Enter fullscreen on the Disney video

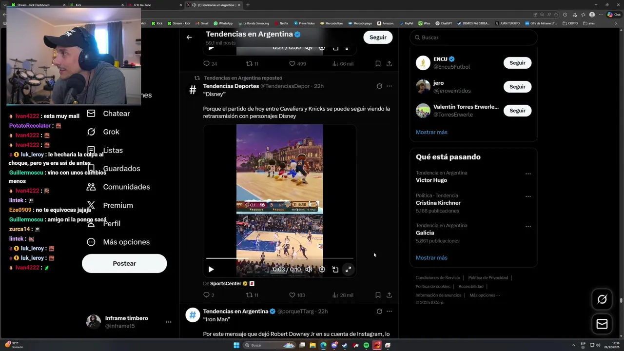click(x=348, y=269)
